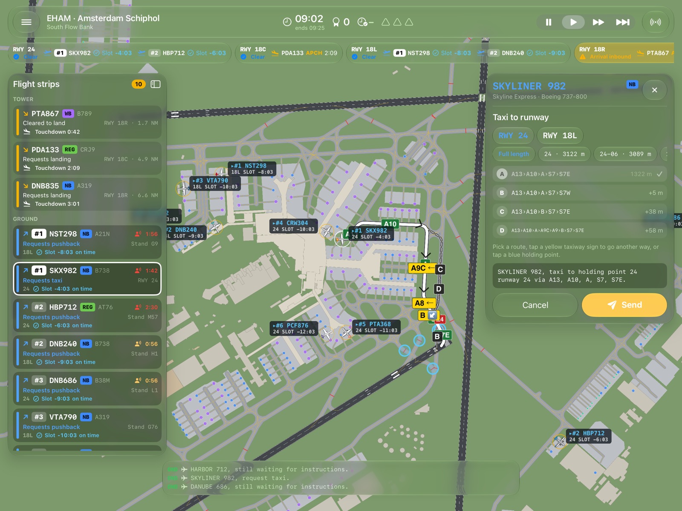The height and width of the screenshot is (511, 682).
Task: Pause the simulation
Action: 549,22
